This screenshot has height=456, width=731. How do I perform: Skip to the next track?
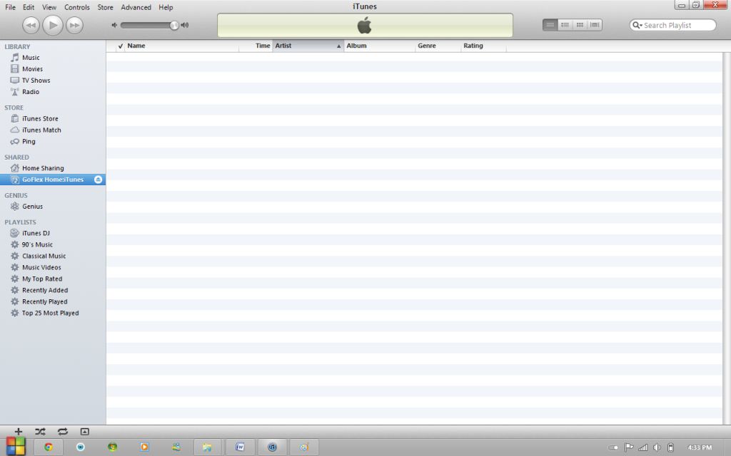point(74,26)
